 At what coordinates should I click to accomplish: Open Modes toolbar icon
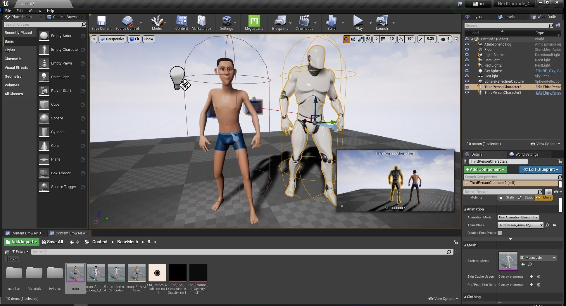point(157,23)
